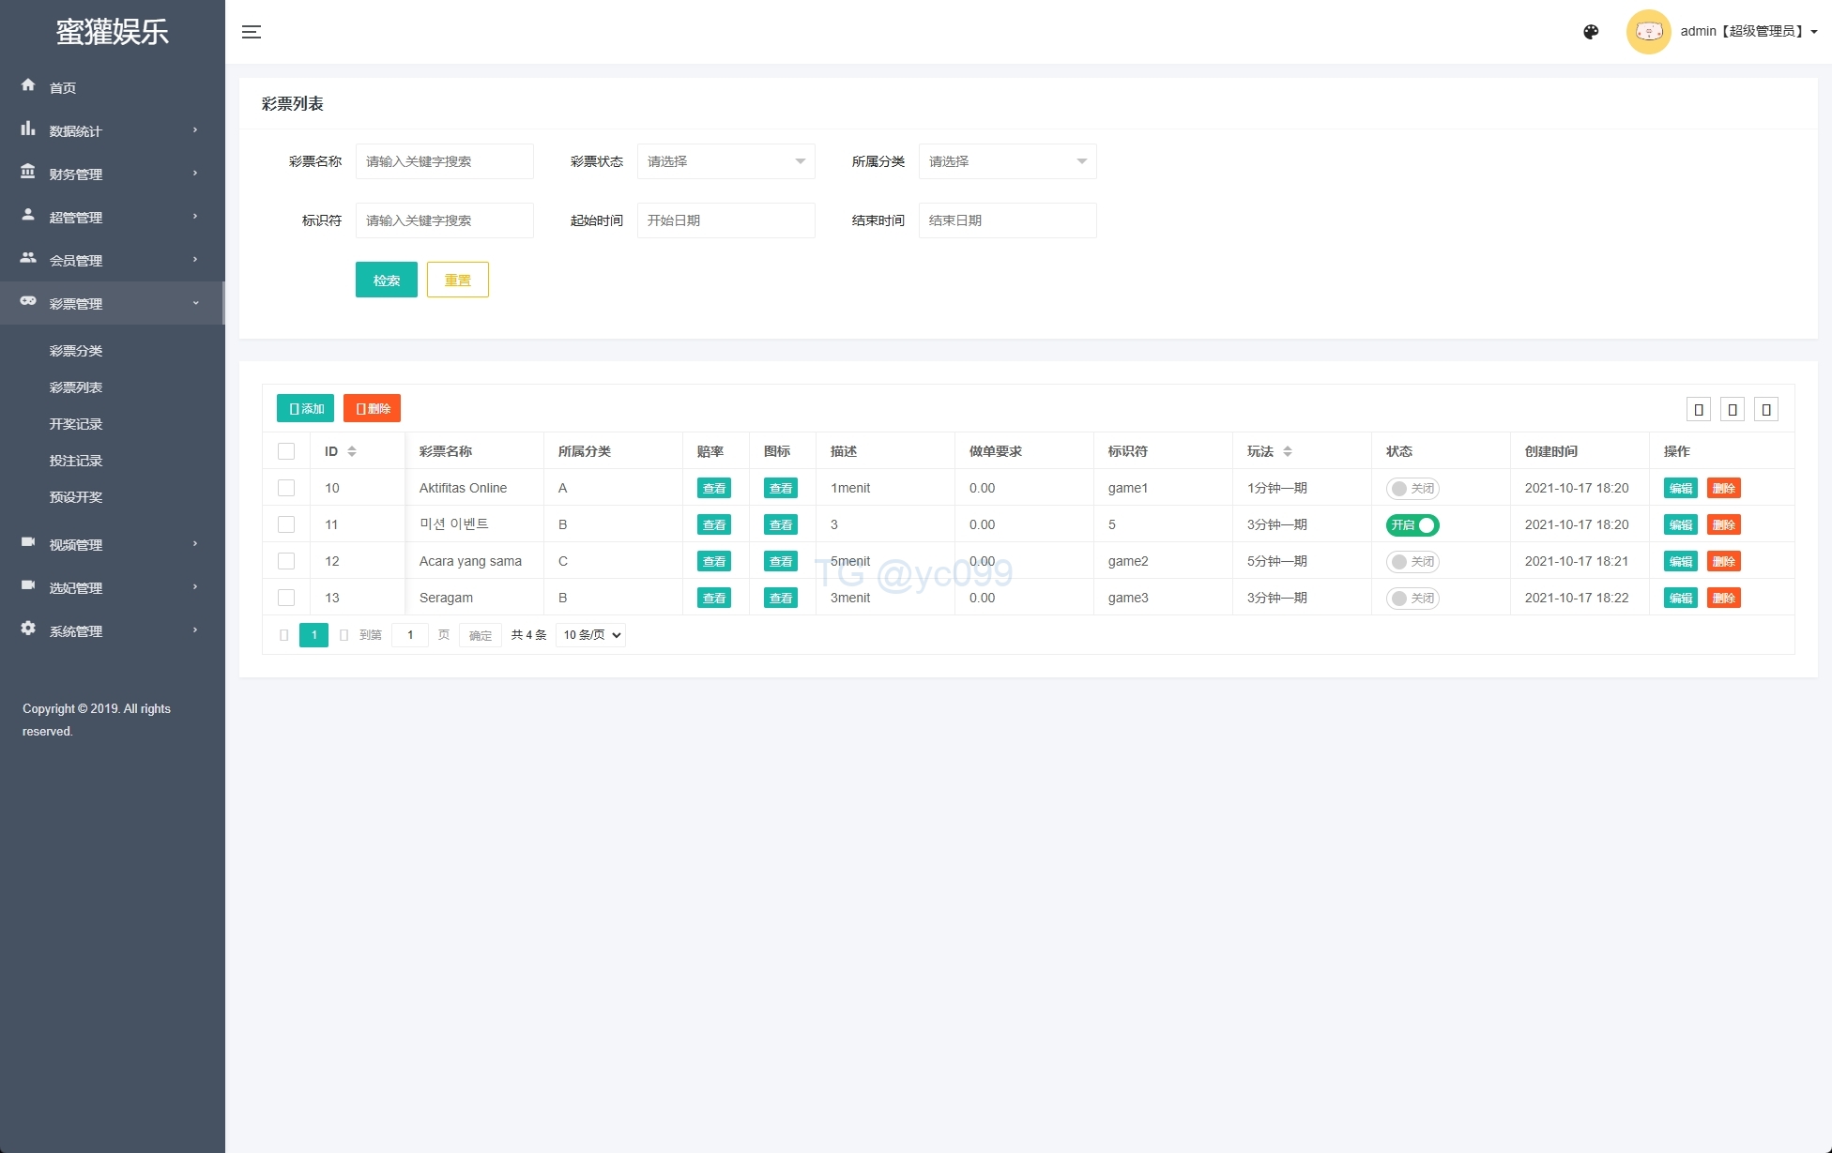Click the finance management bank icon
1832x1153 pixels.
28,172
